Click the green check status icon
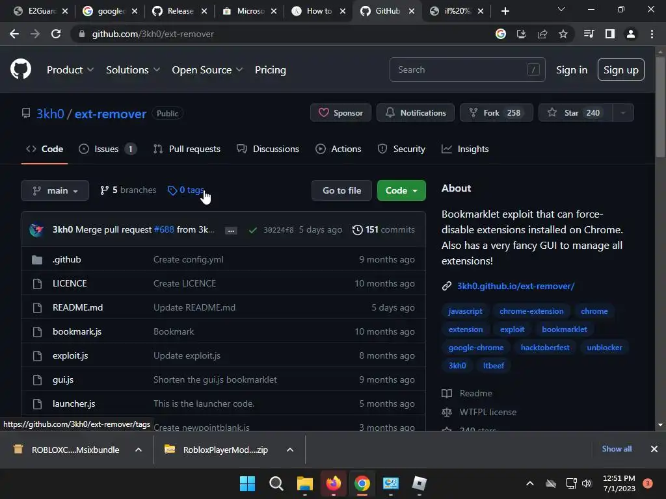Screen dimensions: 666x499 click(x=253, y=230)
